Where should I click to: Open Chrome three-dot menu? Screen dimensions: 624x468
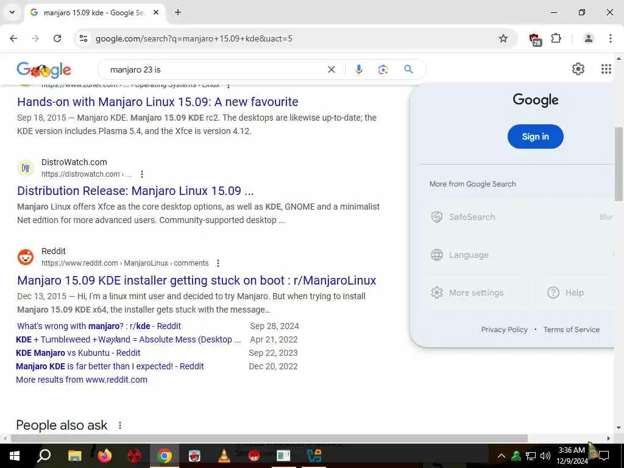click(x=610, y=38)
